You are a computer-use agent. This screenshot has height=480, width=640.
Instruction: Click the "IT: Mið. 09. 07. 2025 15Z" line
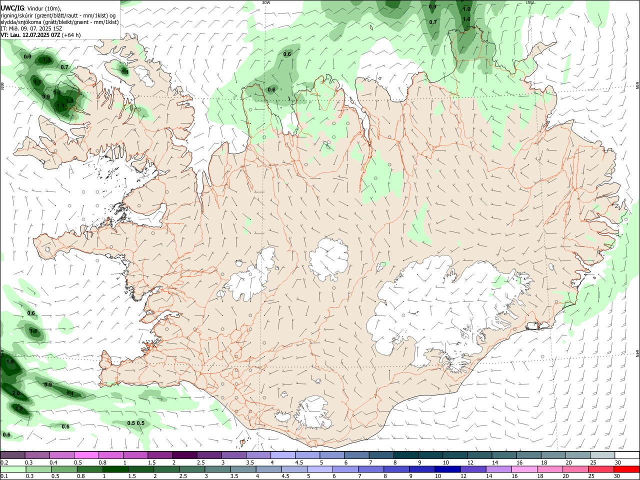click(x=31, y=28)
